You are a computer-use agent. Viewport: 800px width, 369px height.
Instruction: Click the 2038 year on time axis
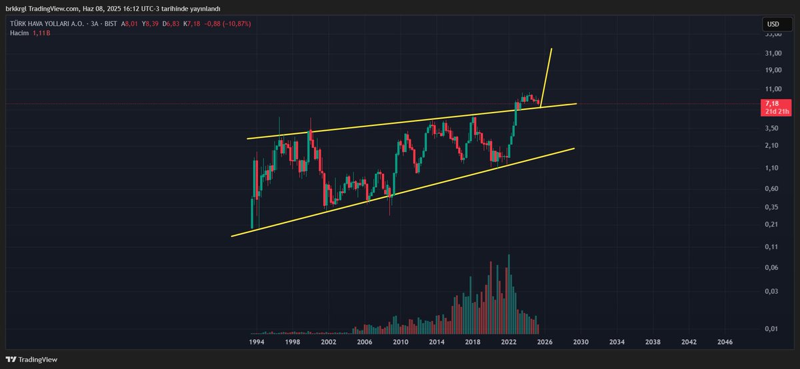coord(653,342)
